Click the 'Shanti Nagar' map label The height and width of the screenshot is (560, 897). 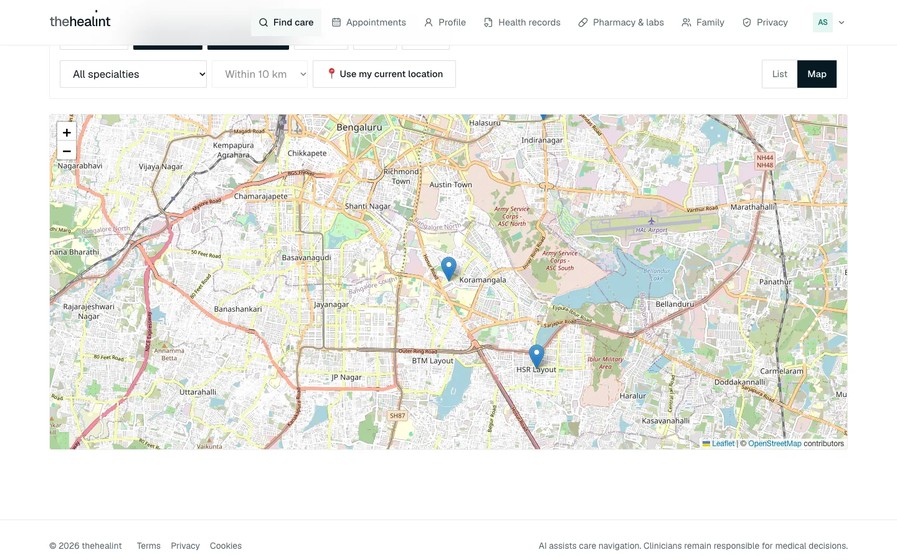click(368, 206)
